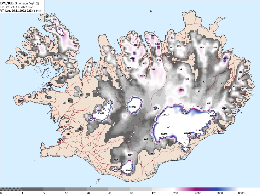Image resolution: width=260 pixels, height=195 pixels.
Task: Click the initial time line 'IT: Fim. 24. 11. 2022 06Z'
Action: [16, 7]
